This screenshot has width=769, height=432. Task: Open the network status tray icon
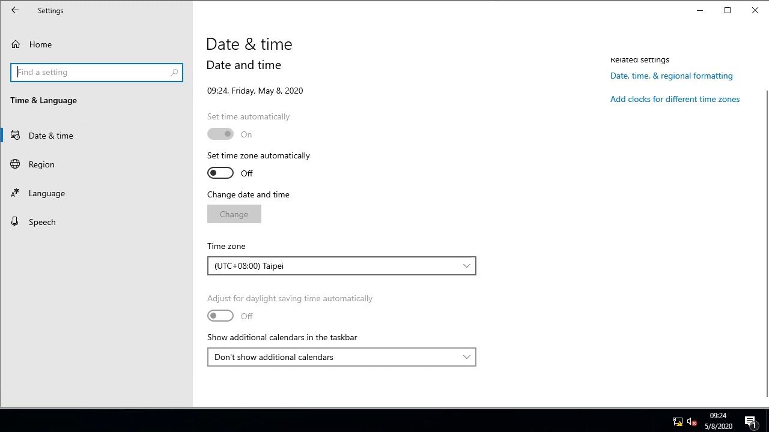point(678,422)
